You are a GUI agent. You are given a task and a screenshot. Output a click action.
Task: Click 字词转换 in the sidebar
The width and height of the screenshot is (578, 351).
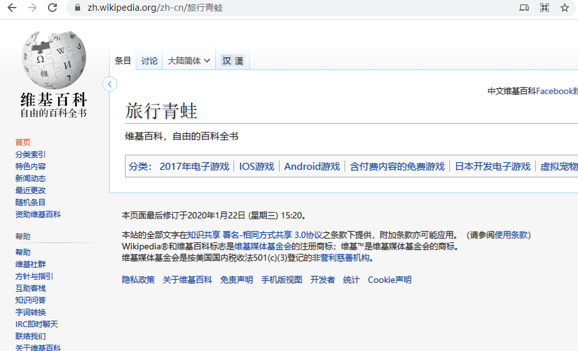[x=30, y=312]
